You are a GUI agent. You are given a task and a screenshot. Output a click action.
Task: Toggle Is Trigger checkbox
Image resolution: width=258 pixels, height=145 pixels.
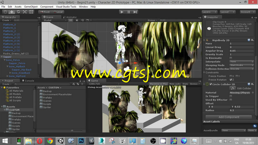[231, 96]
